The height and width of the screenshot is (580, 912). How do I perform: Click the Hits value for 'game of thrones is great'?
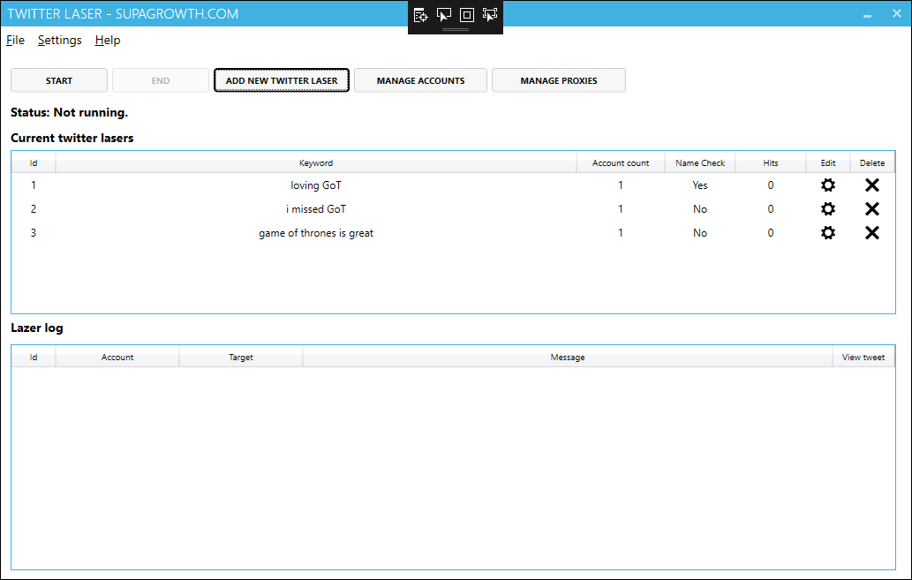pyautogui.click(x=771, y=233)
